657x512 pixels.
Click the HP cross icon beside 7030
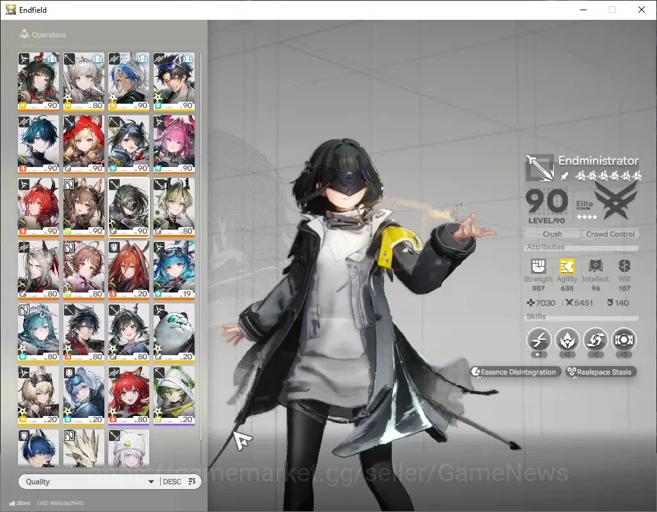pyautogui.click(x=530, y=303)
